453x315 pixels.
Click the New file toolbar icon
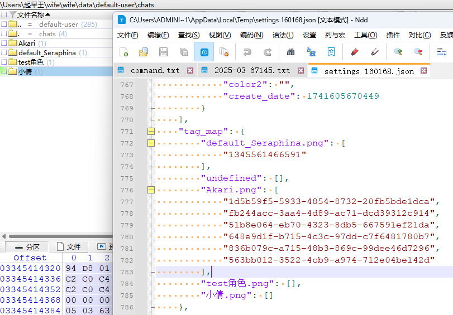click(x=123, y=52)
